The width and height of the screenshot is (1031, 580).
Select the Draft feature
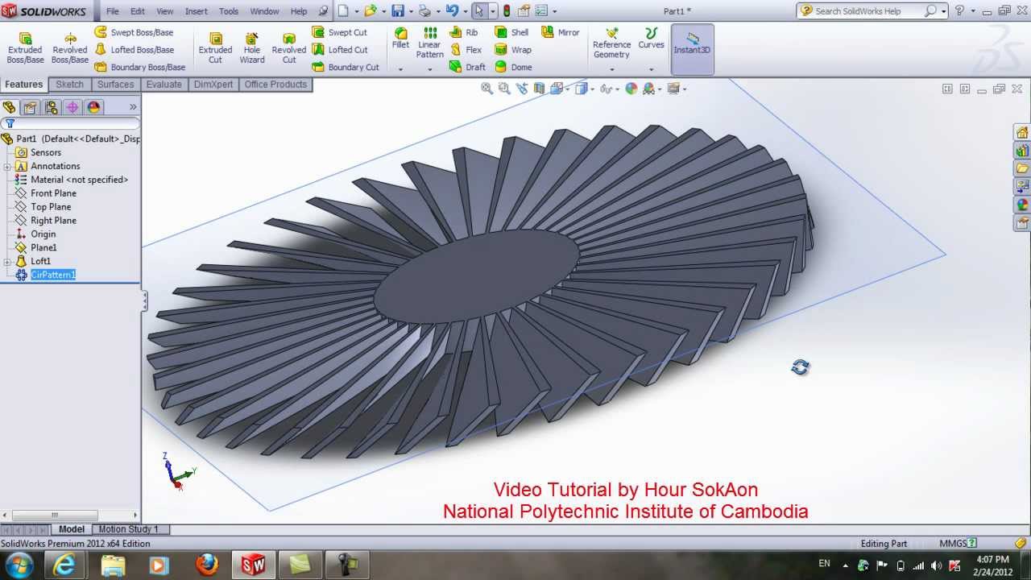[467, 67]
